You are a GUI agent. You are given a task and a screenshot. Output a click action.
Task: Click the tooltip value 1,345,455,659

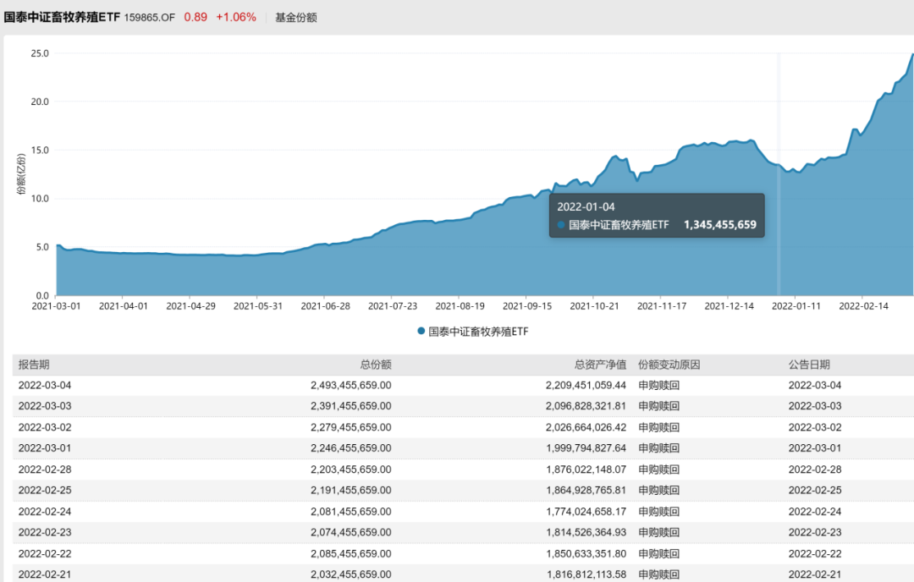coord(720,225)
